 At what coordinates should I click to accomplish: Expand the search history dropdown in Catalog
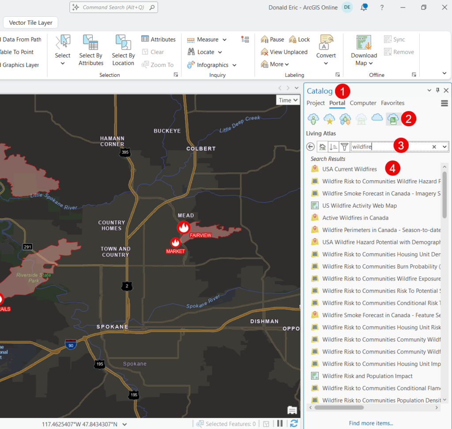click(444, 147)
